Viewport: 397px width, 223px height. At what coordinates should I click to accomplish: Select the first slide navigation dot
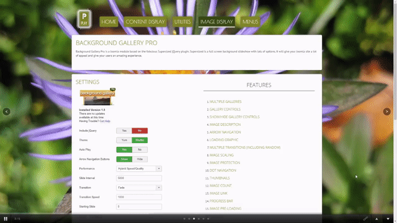[184, 219]
